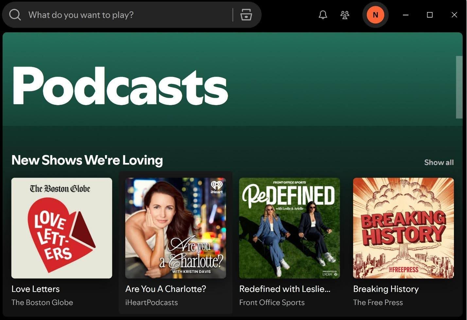Screen dimensions: 467x320
Task: Open the notifications bell
Action: pyautogui.click(x=323, y=15)
